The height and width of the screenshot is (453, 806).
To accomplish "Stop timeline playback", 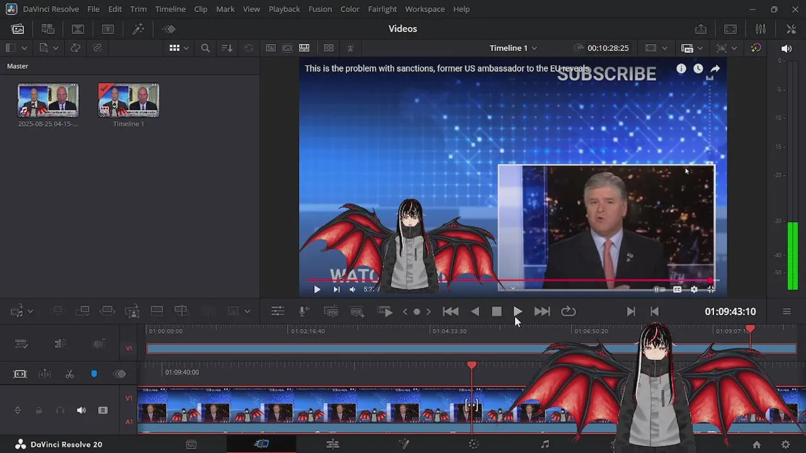I will [x=496, y=311].
